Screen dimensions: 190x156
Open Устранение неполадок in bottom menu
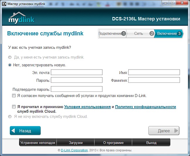(37, 143)
